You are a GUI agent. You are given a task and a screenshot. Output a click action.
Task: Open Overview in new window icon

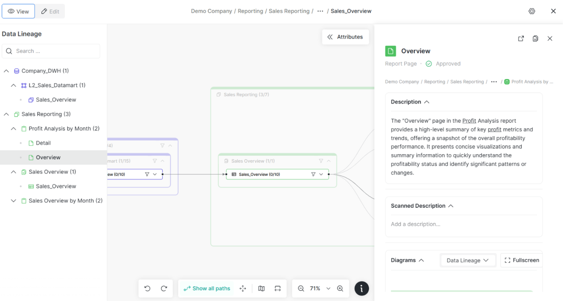point(521,38)
